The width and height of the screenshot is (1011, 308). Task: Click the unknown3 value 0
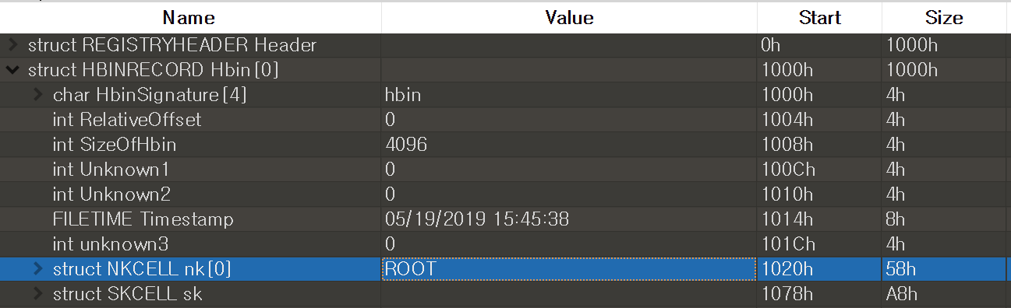coord(390,244)
